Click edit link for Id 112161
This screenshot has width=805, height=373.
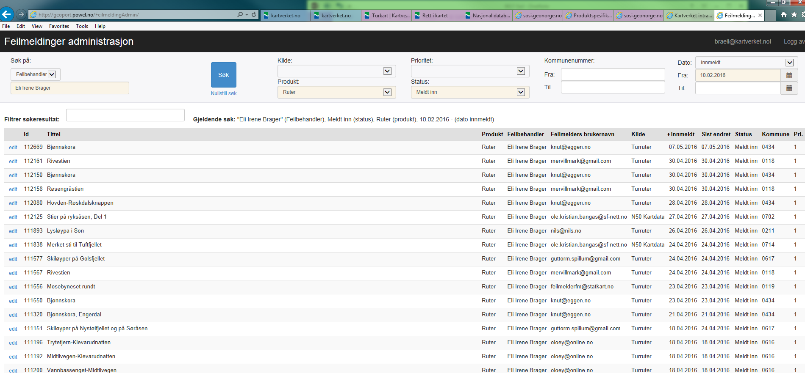13,162
